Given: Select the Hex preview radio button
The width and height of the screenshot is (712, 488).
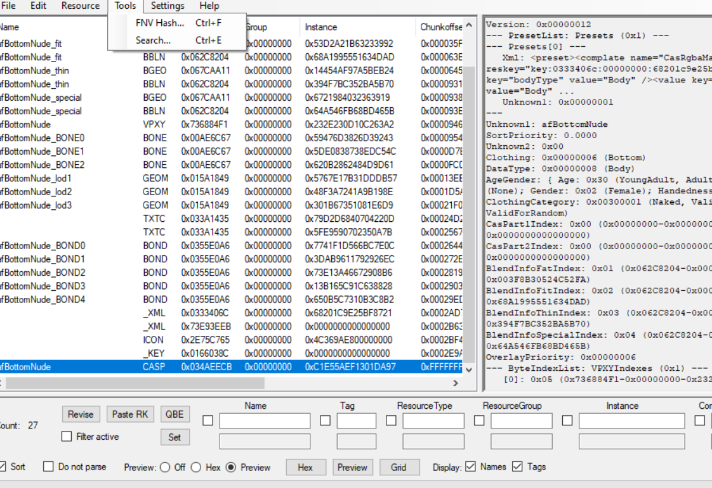Looking at the screenshot, I should pos(196,467).
